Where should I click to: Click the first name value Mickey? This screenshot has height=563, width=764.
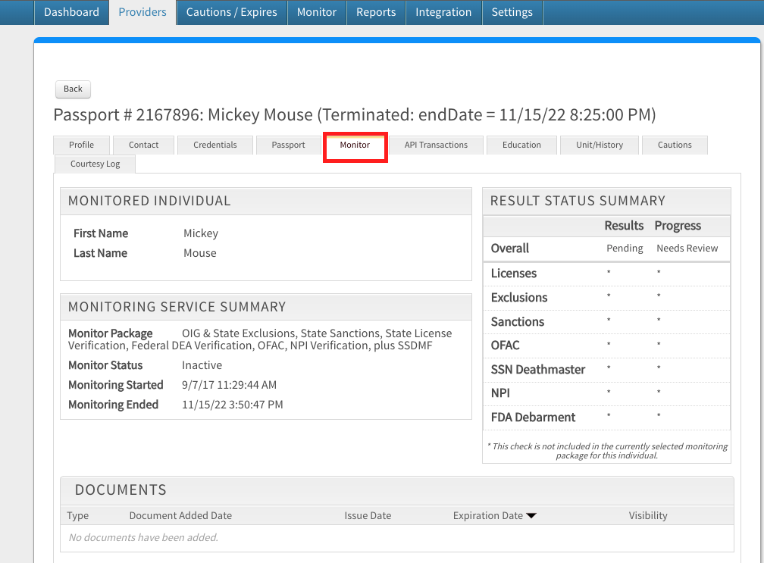201,234
